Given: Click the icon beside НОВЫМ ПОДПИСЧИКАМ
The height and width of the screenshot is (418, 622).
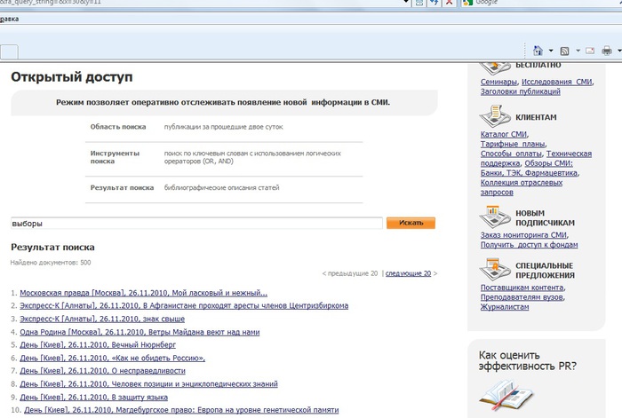Looking at the screenshot, I should 495,217.
